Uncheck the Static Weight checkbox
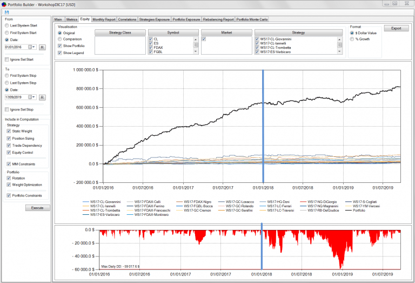Image resolution: width=415 pixels, height=283 pixels. pyautogui.click(x=8, y=130)
